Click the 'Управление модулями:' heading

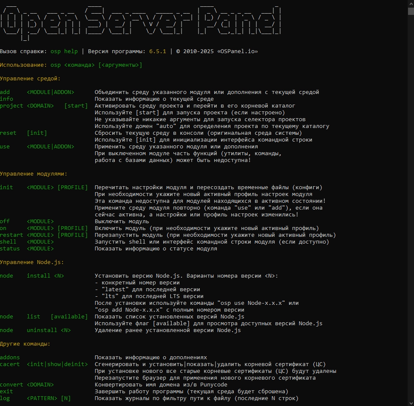34,174
